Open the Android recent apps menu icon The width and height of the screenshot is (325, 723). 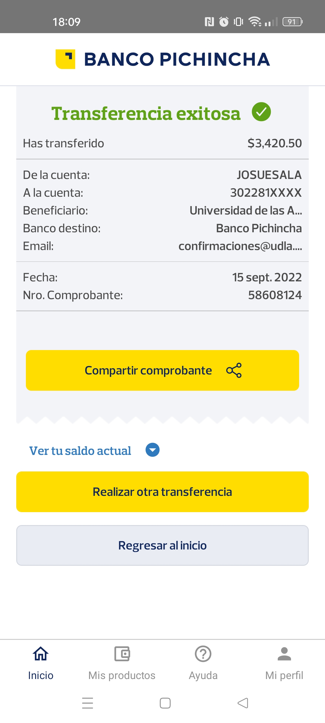(88, 703)
